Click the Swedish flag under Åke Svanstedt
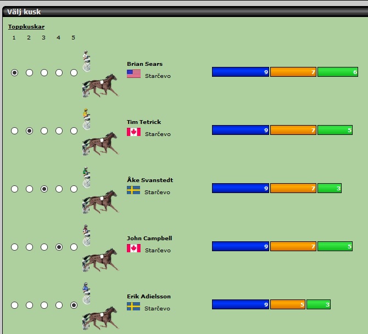Viewport: 368px width, 334px height. (133, 190)
